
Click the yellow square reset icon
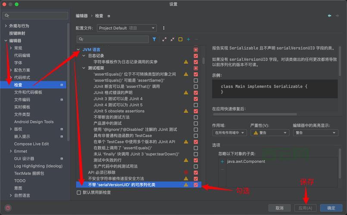click(x=180, y=39)
